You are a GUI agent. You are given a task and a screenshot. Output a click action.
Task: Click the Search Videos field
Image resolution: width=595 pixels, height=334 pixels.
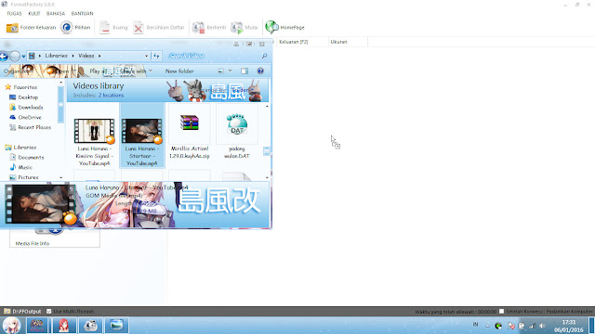tap(213, 56)
